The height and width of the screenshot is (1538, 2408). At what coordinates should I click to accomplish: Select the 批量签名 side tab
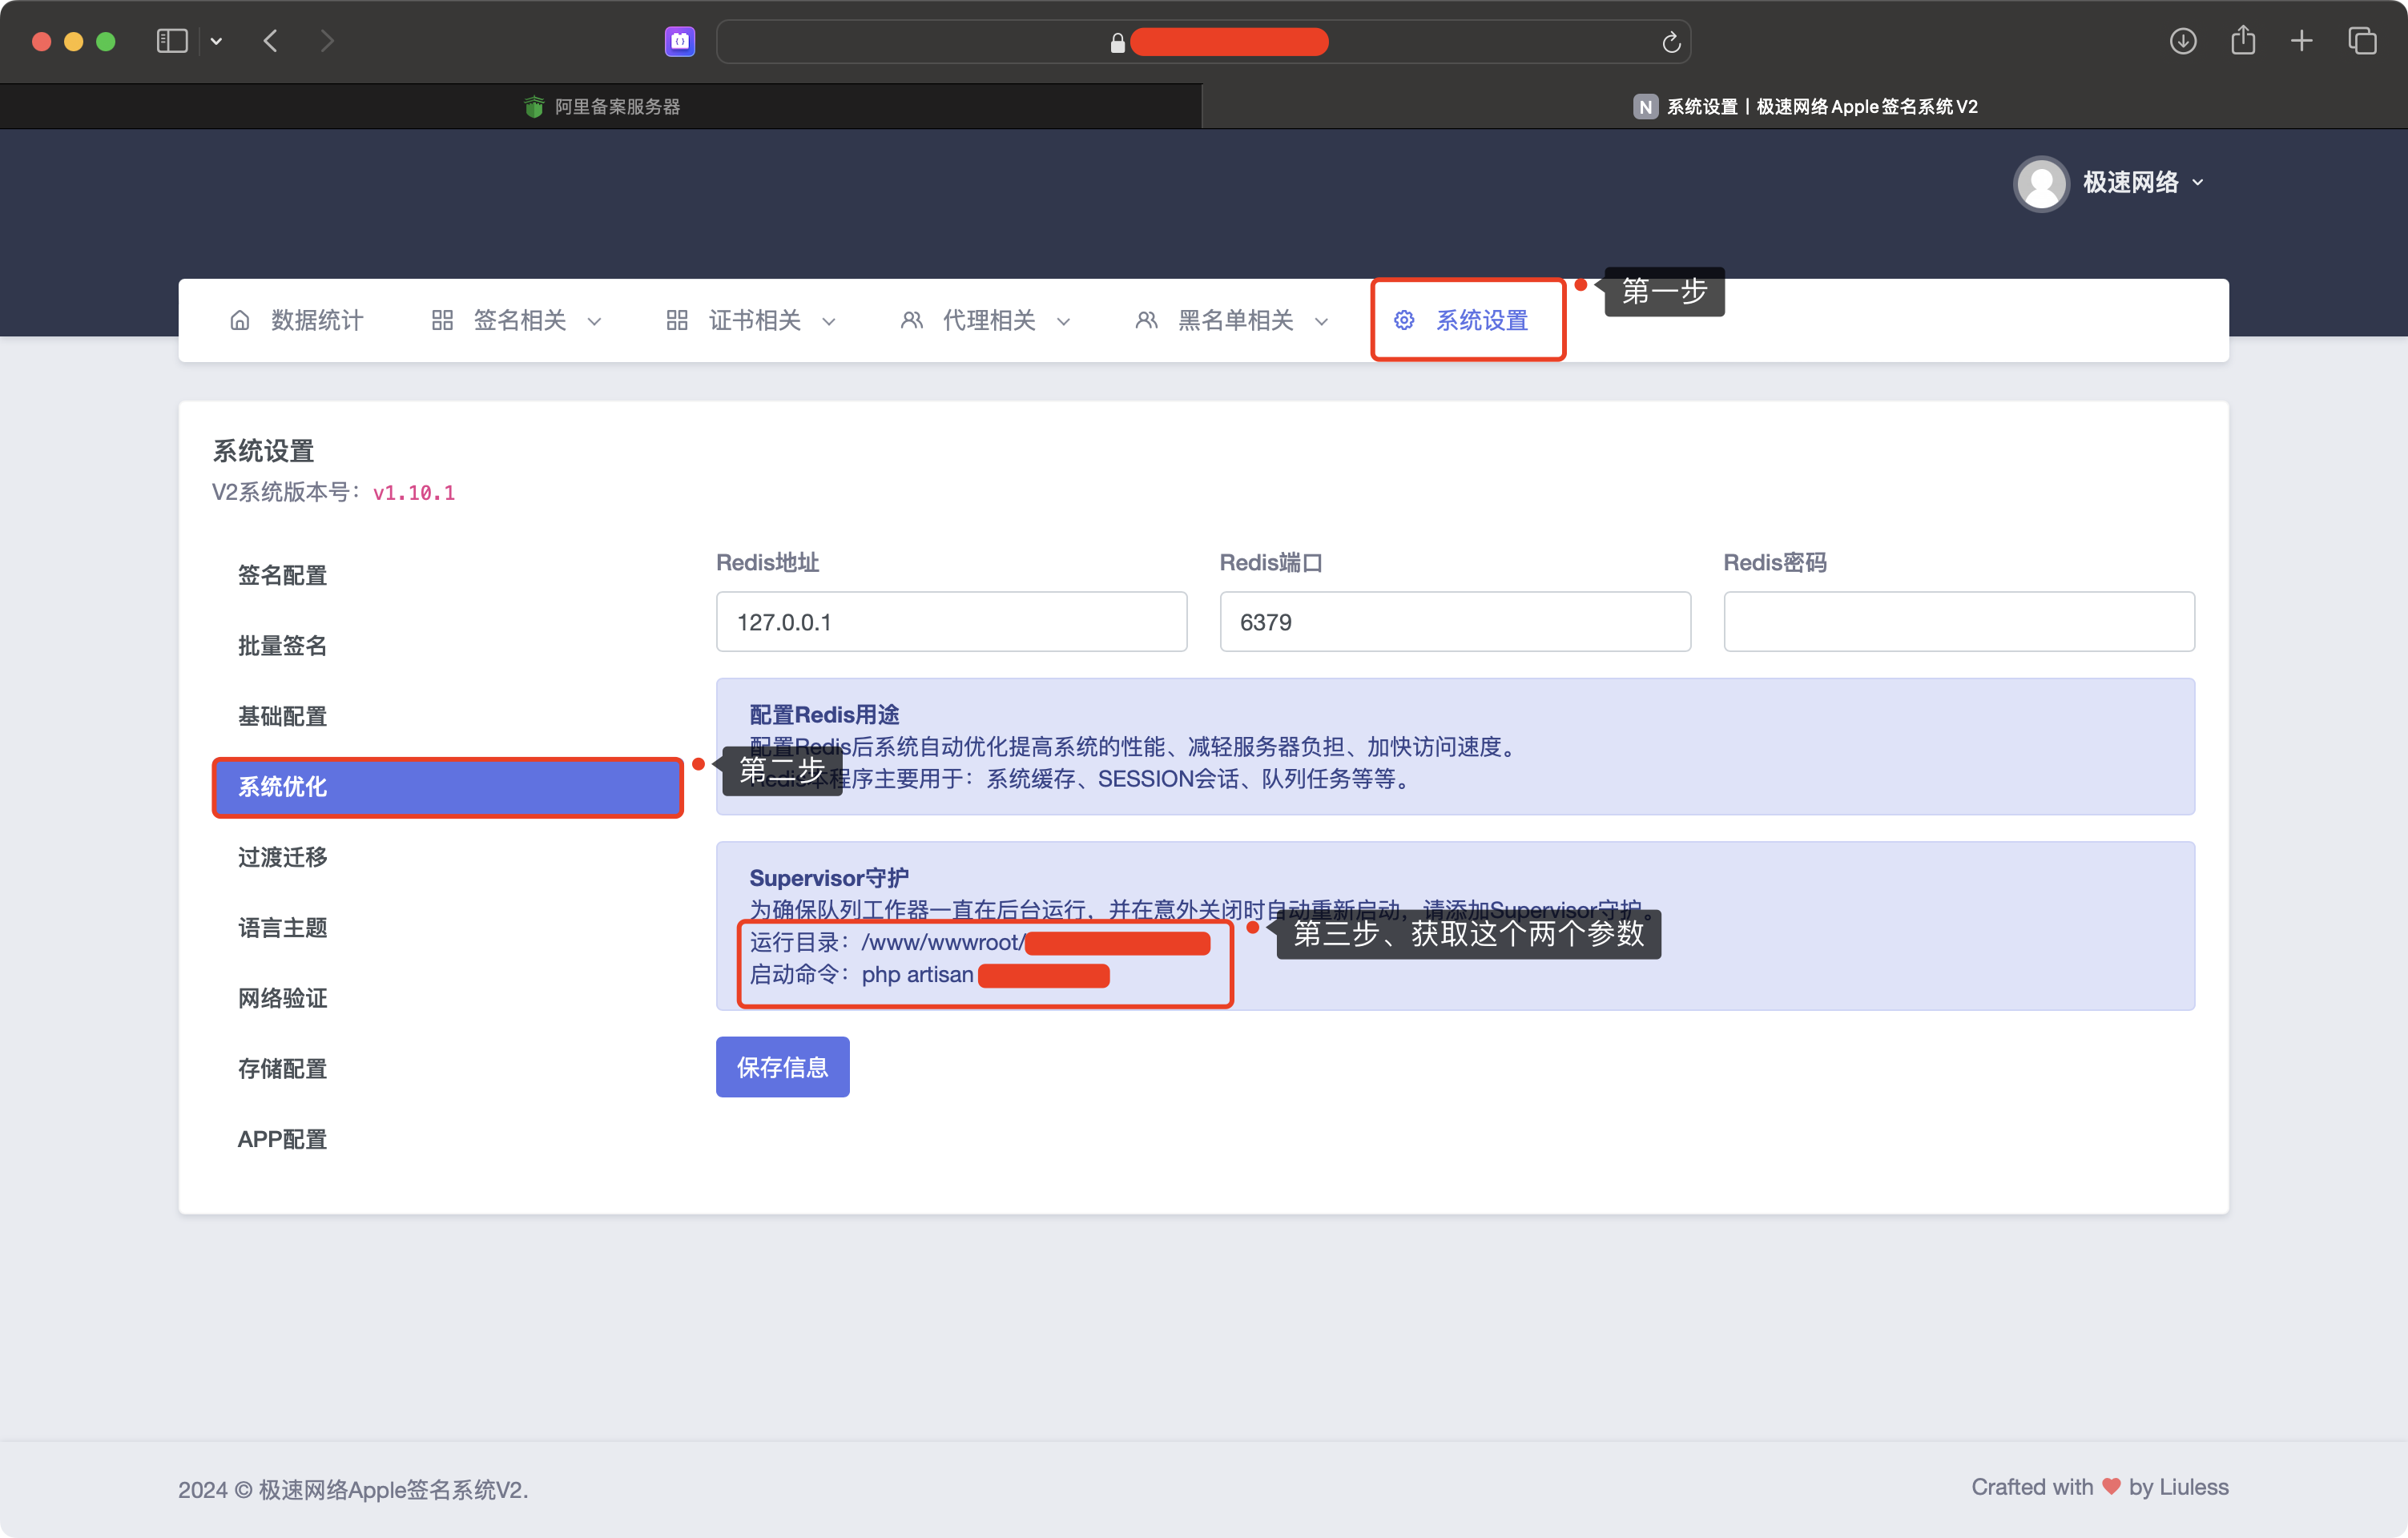[x=447, y=646]
